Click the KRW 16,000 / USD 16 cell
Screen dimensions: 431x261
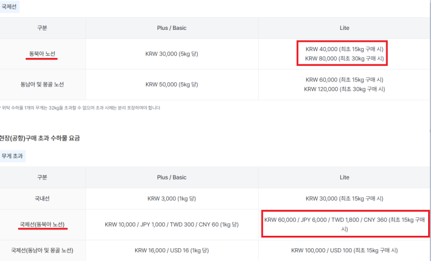click(x=172, y=250)
